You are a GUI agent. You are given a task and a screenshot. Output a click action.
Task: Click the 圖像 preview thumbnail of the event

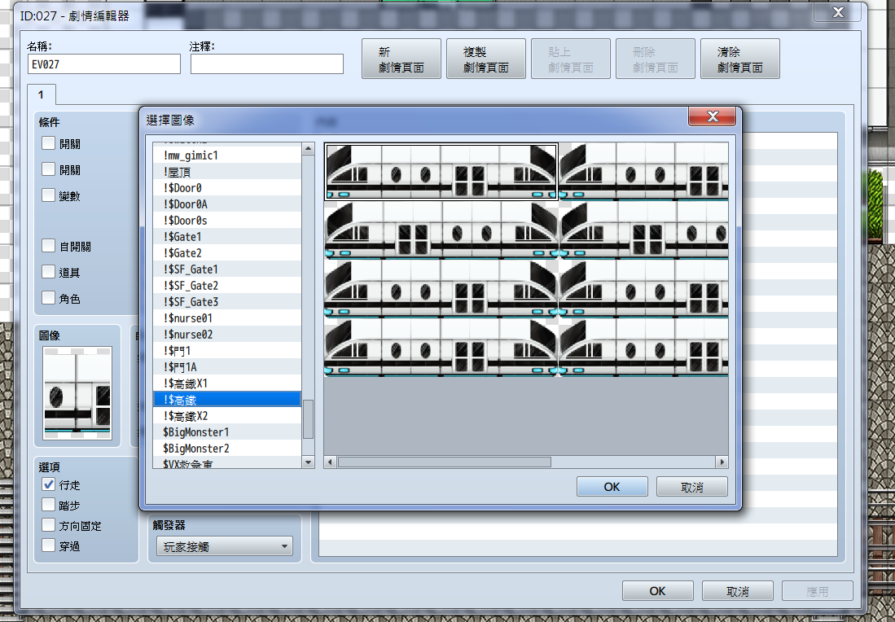[x=77, y=393]
